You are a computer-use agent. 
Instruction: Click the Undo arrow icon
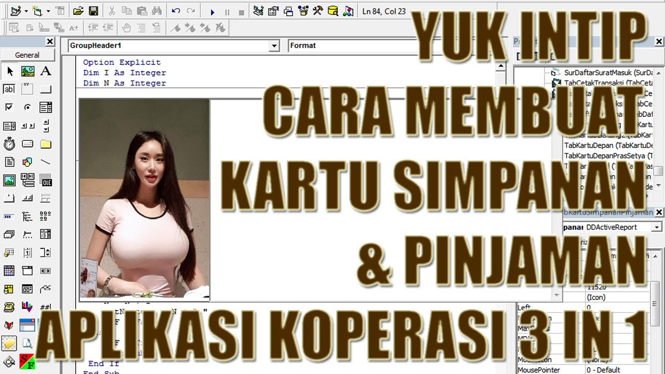click(x=176, y=11)
